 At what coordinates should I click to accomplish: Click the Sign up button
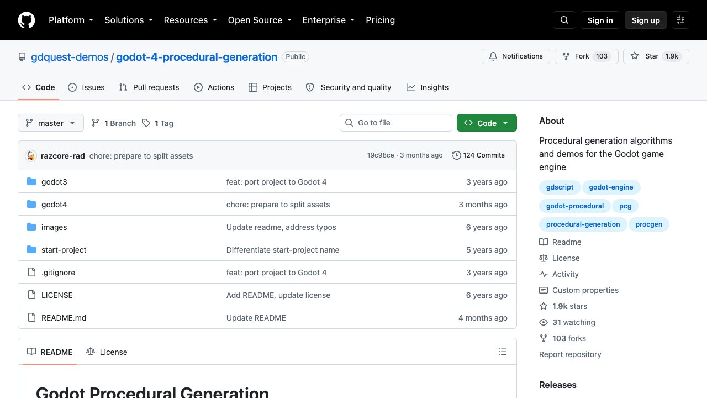[646, 20]
